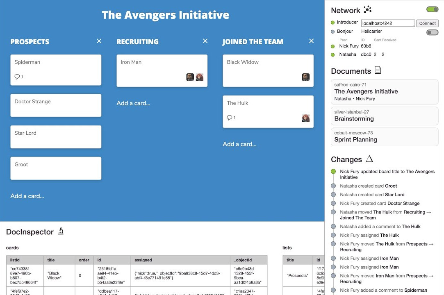Select the latest change marker in timeline
Screen dimensions: 444x295
[333, 172]
